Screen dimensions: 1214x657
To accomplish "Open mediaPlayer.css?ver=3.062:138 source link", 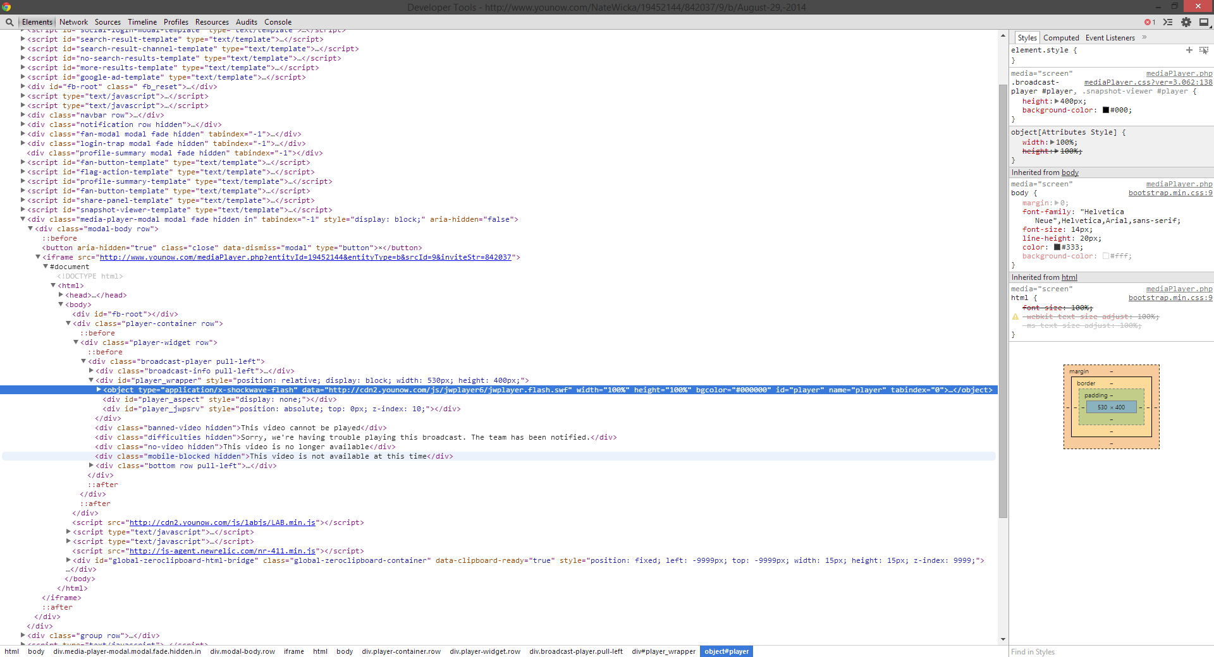I will click(1148, 82).
